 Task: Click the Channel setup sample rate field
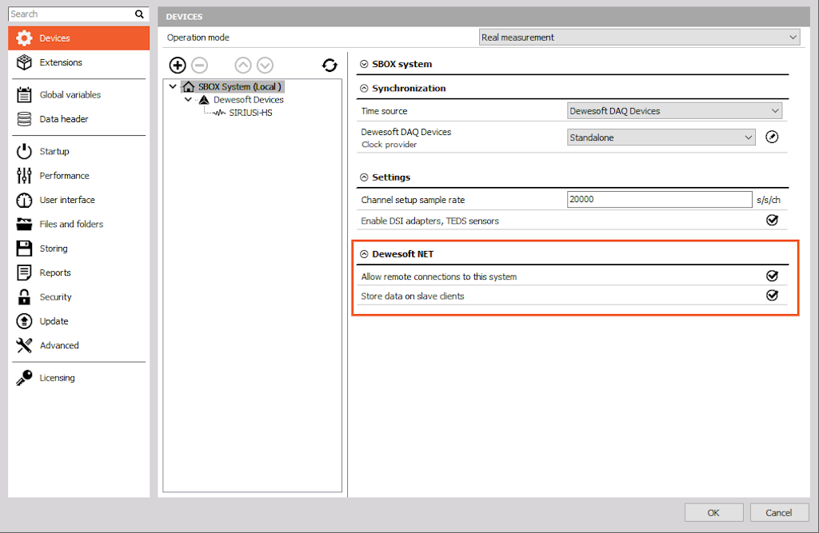[x=660, y=200]
